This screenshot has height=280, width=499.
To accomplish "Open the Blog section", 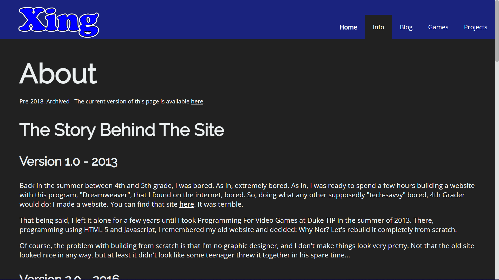I will 406,27.
